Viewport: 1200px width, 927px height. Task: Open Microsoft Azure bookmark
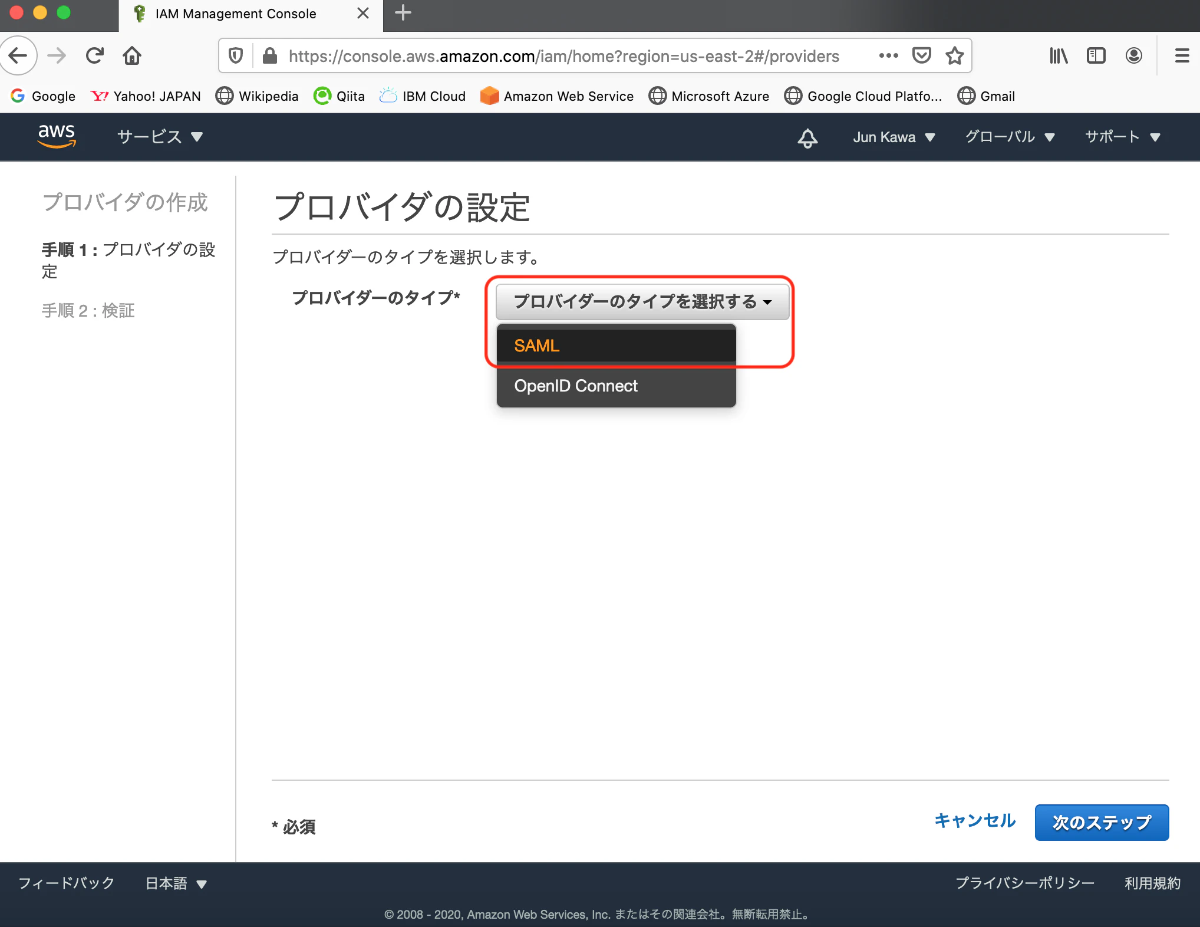(x=709, y=96)
